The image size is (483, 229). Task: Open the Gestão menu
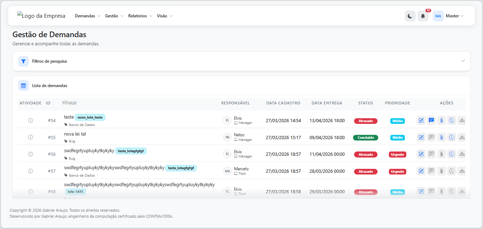114,16
